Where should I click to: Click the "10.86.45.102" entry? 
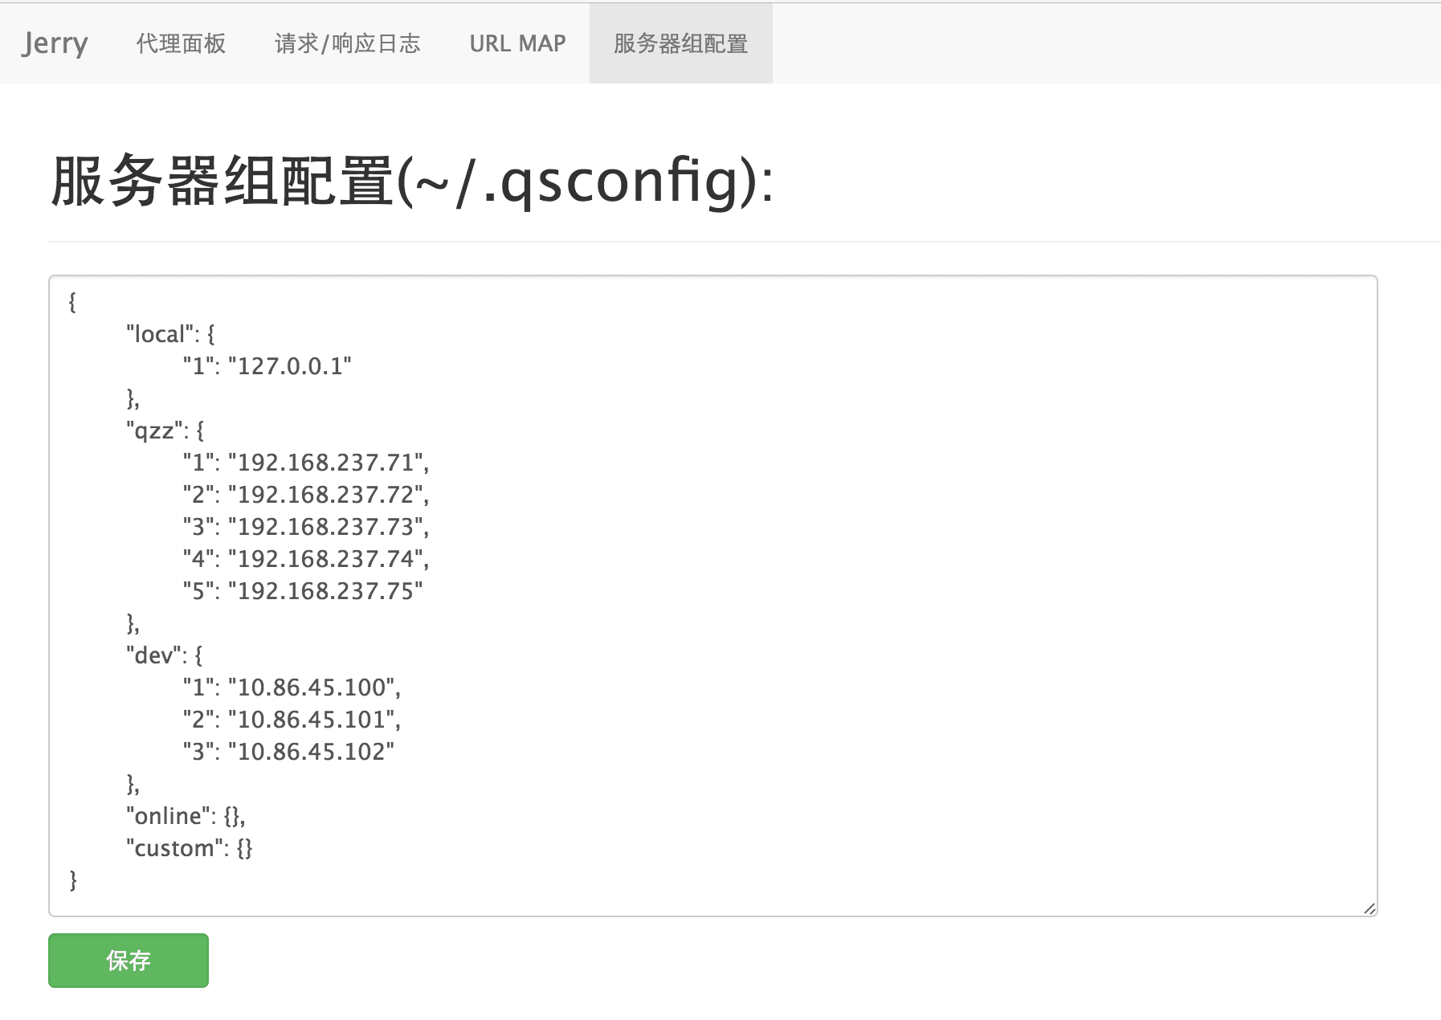[x=311, y=752]
